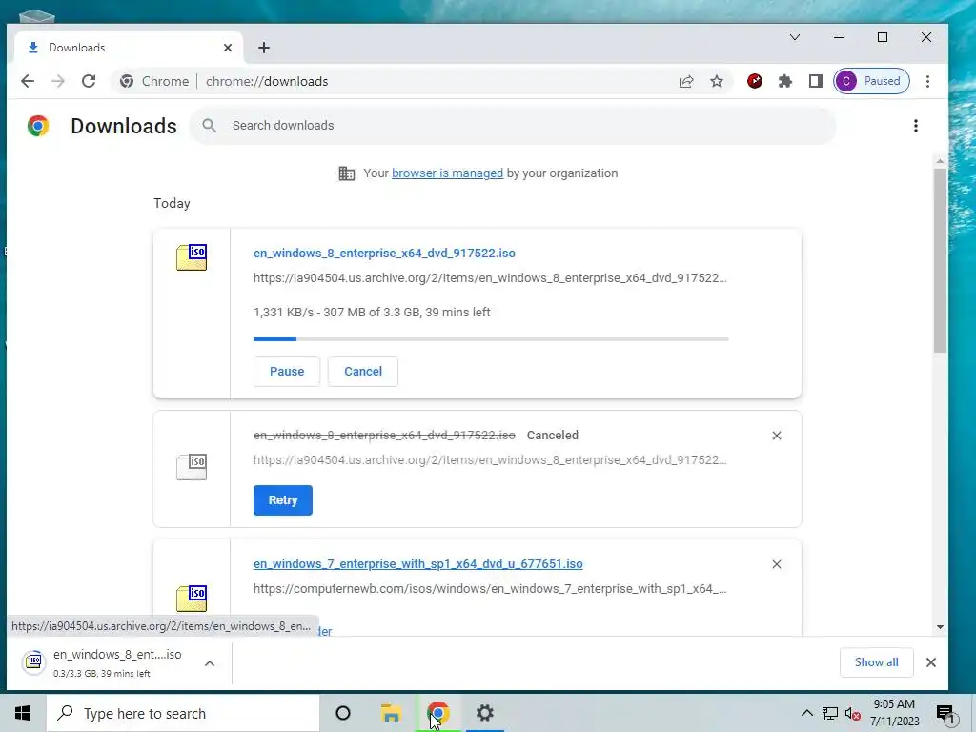976x732 pixels.
Task: Click the download progress bar
Action: click(491, 339)
